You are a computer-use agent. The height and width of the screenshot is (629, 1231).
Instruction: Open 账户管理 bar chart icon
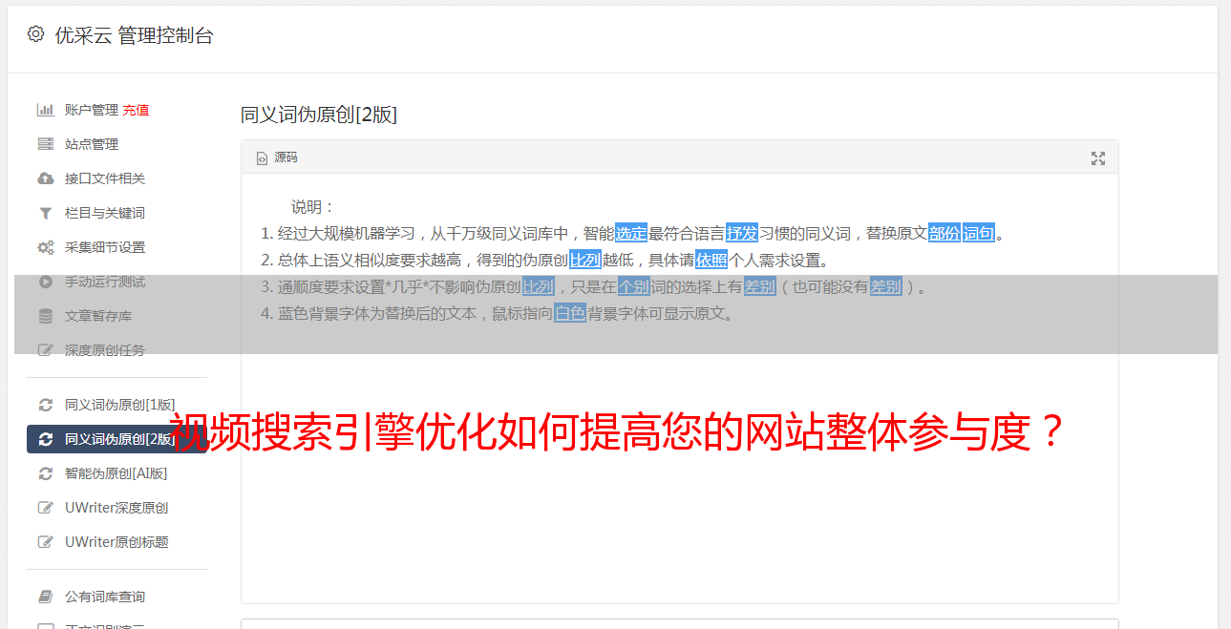click(45, 110)
